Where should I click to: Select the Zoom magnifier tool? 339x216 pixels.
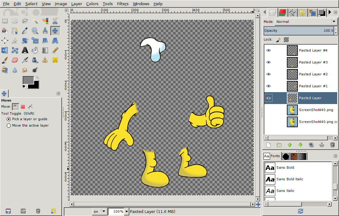point(35,31)
